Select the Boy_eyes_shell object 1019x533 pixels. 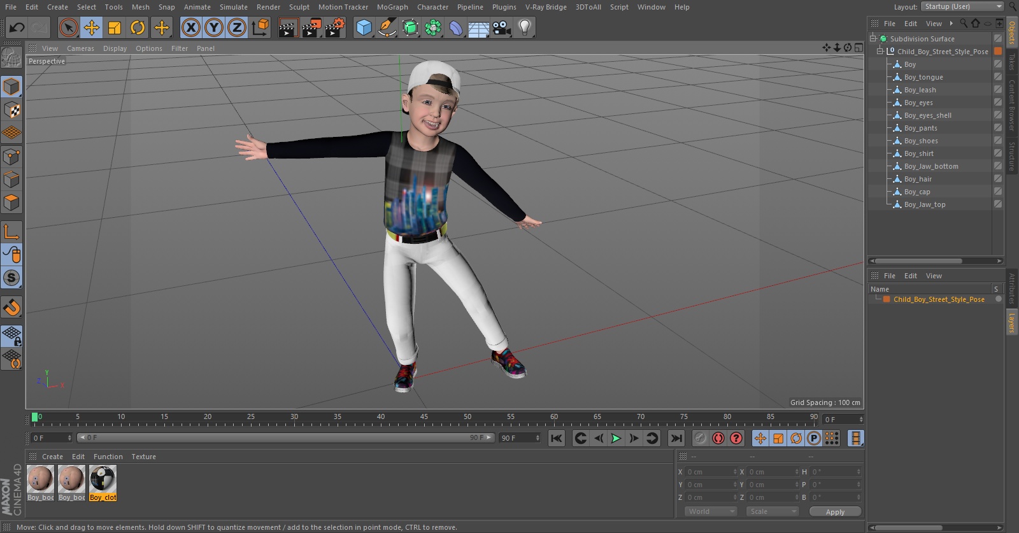coord(928,115)
